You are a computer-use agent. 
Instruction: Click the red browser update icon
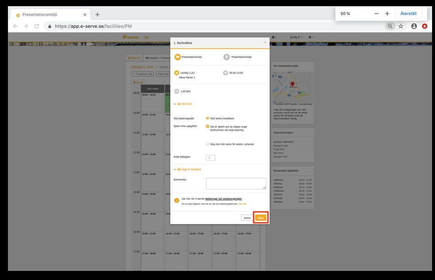coord(425,26)
